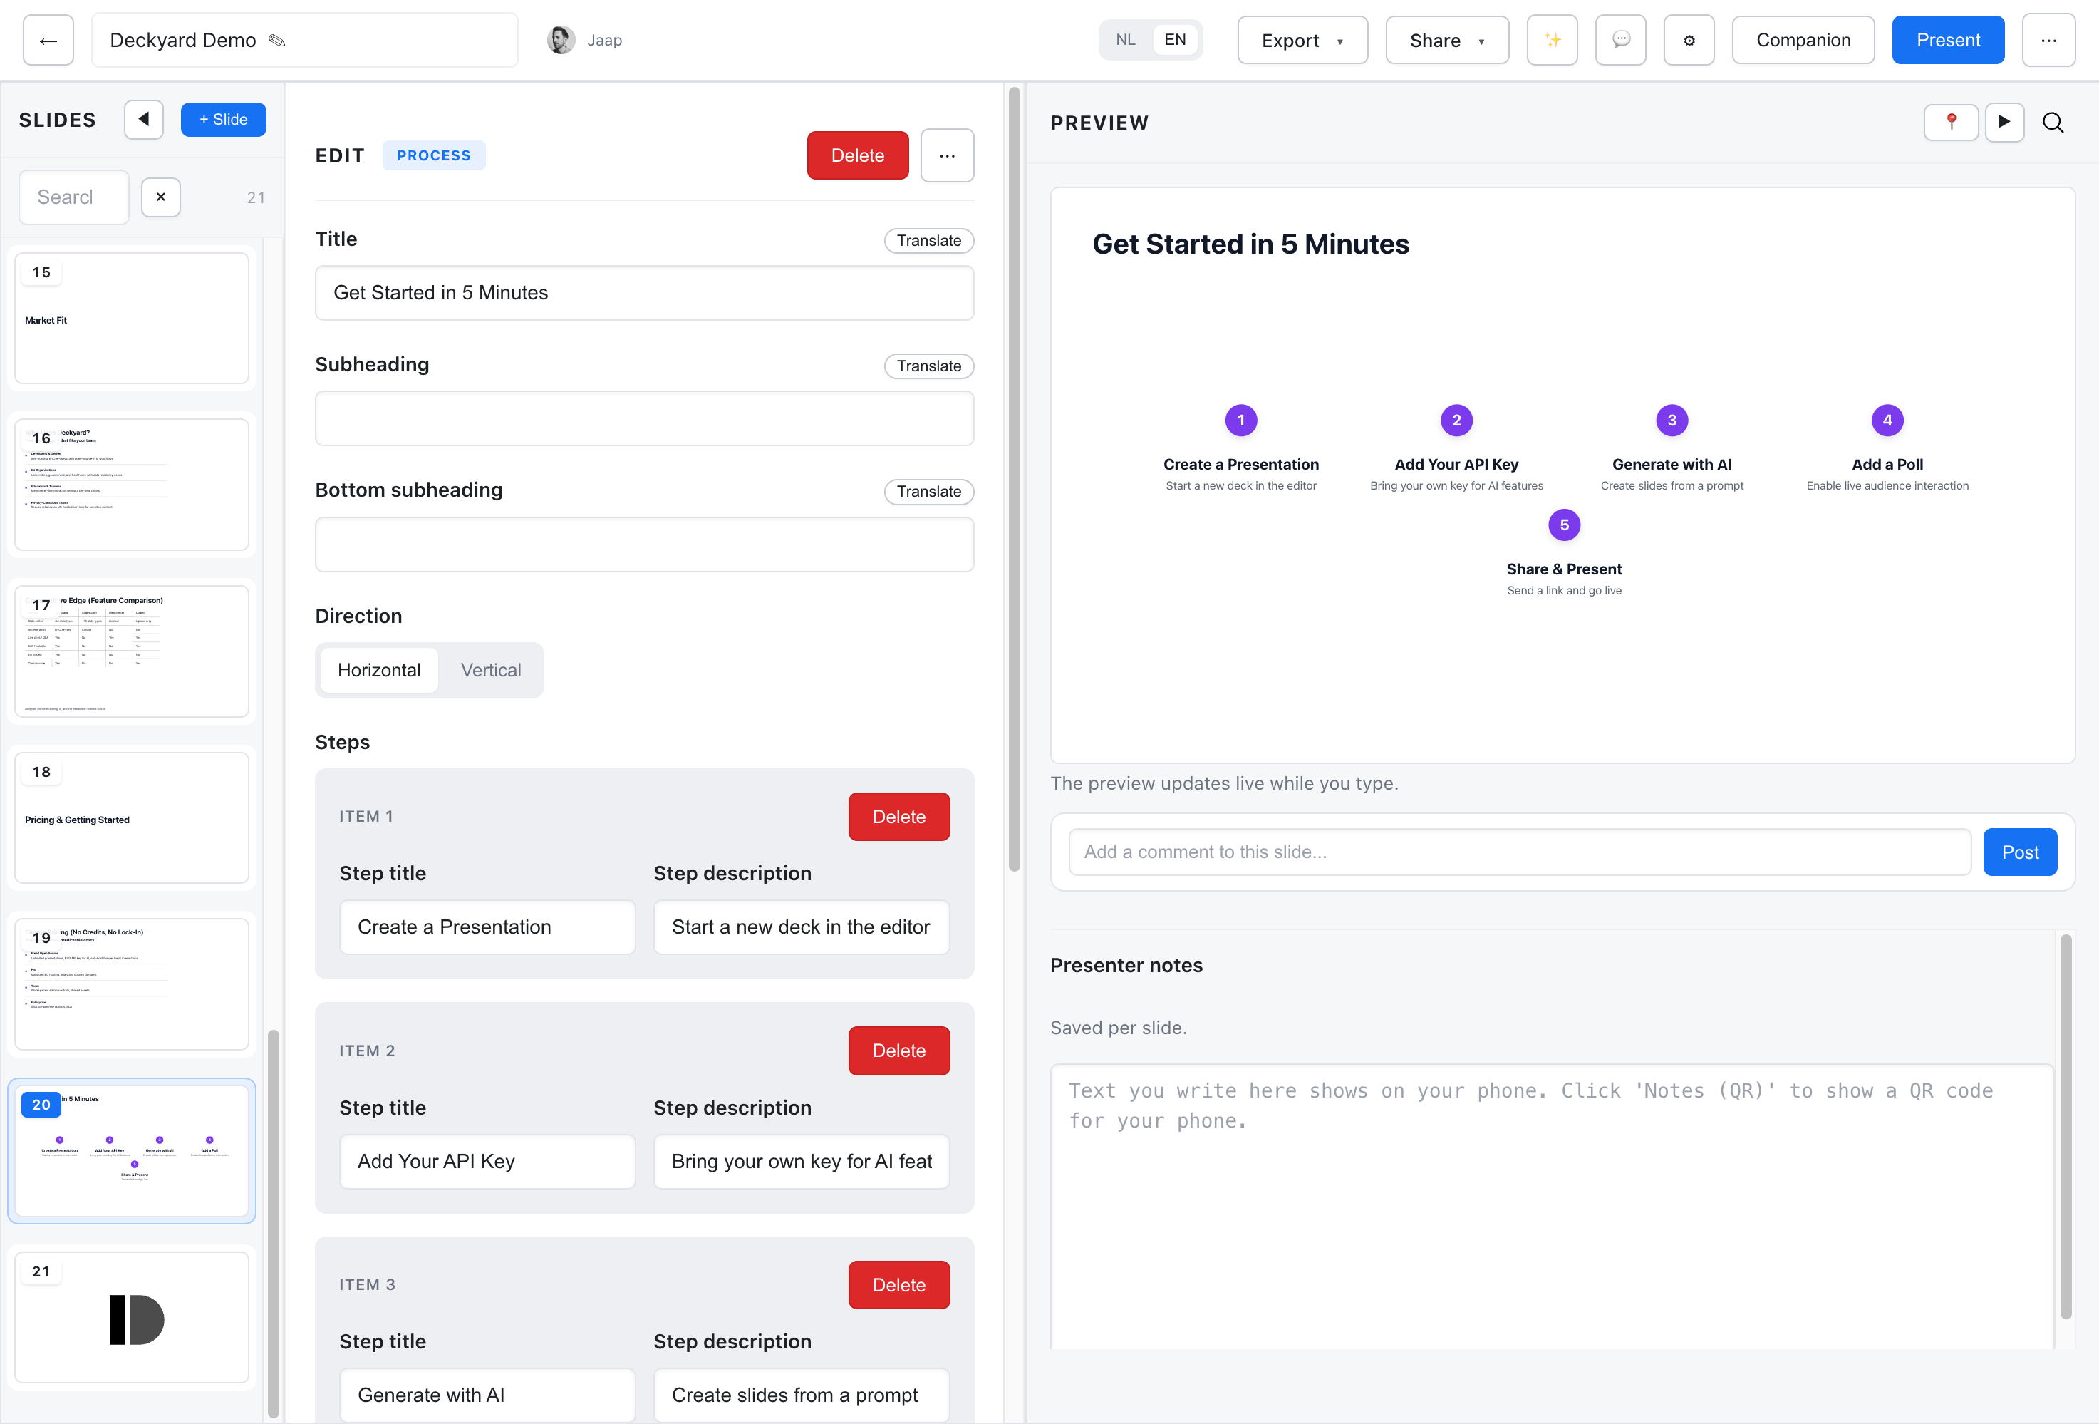Click step circle 4 in the preview
Screen dimensions: 2099x1424
(x=1887, y=421)
